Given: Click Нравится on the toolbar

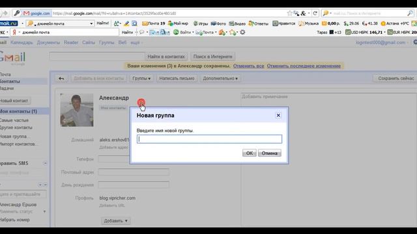Looking at the screenshot, I should 284,23.
